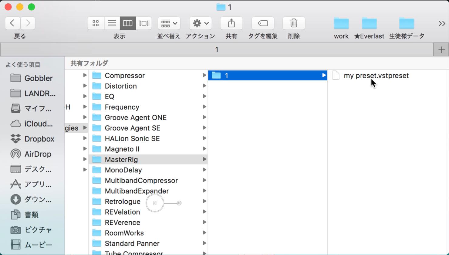
Task: Open the アクション gear menu
Action: (x=201, y=23)
